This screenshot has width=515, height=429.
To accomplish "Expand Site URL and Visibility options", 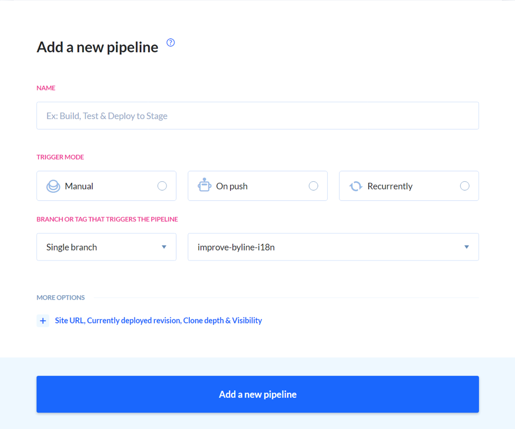I will tap(158, 321).
